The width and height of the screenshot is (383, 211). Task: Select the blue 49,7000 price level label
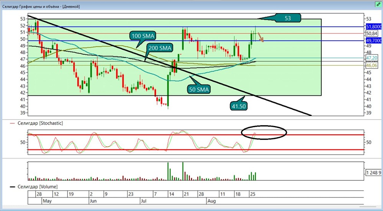click(374, 41)
